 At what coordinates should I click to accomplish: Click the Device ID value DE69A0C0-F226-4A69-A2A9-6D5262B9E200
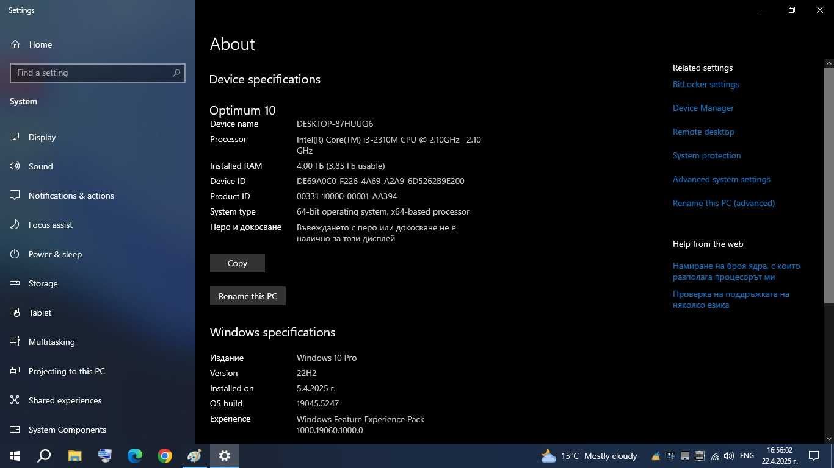[380, 181]
